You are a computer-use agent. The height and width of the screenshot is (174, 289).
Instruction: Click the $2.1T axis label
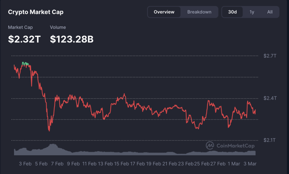tap(270, 140)
